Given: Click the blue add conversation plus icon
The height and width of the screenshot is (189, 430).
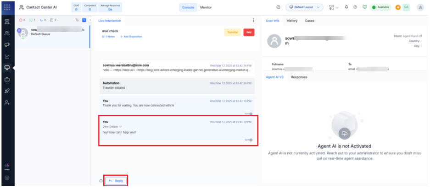Looking at the screenshot, I should [x=84, y=20].
